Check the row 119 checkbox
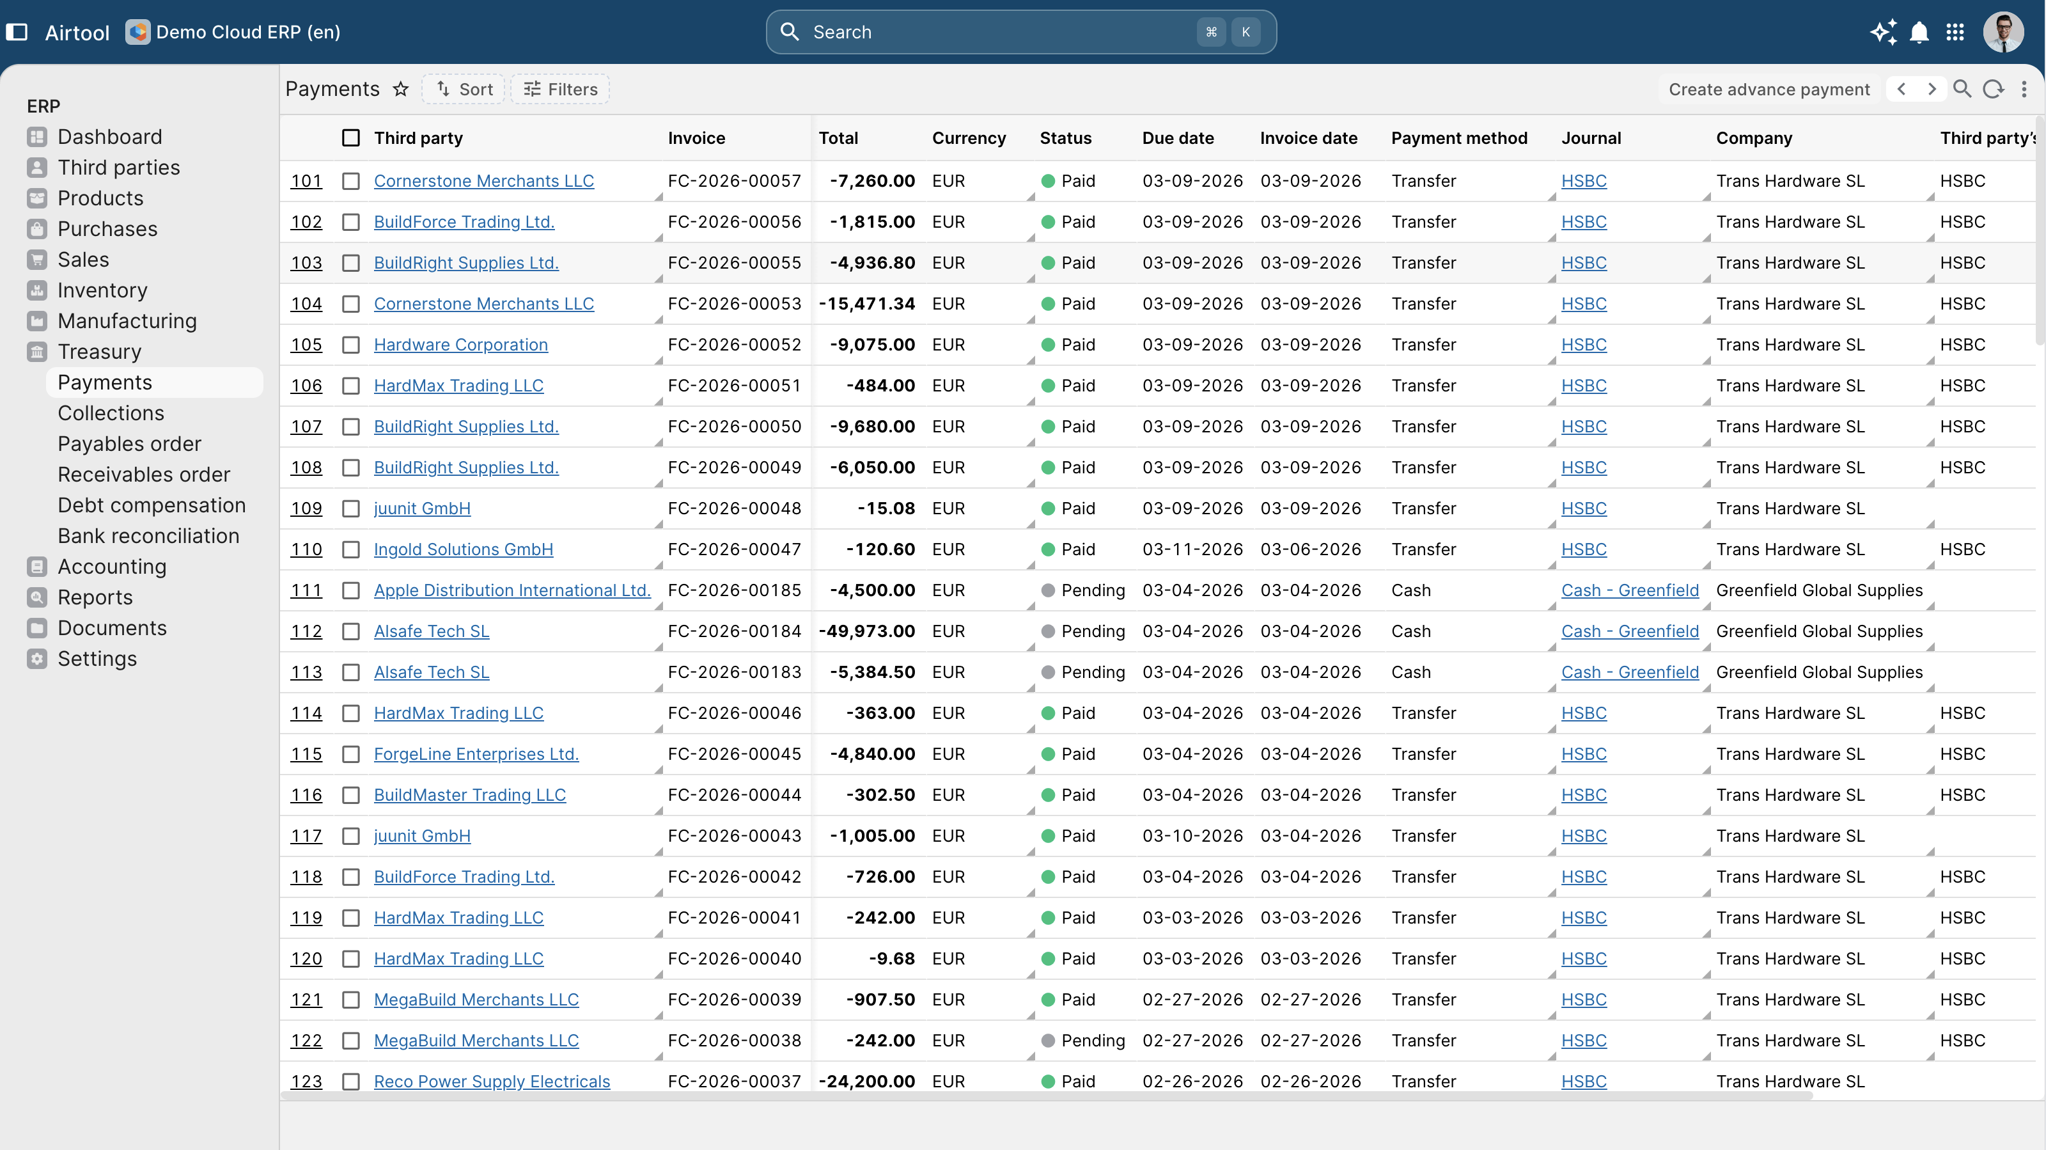 350,918
